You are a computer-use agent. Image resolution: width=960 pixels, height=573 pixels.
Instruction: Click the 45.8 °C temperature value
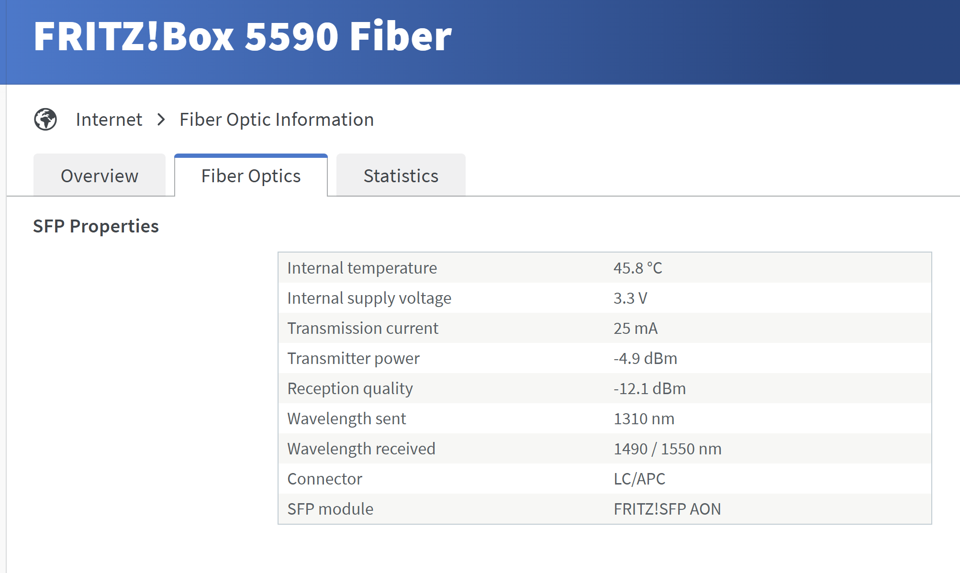coord(638,268)
